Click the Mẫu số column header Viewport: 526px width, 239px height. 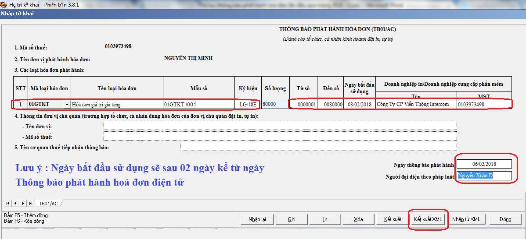click(x=199, y=88)
